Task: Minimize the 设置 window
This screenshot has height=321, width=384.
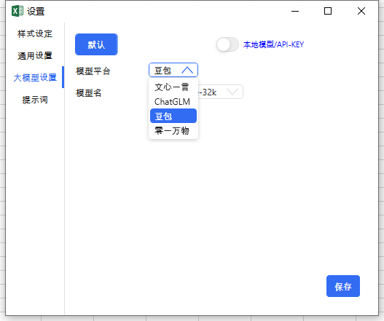Action: (x=295, y=11)
